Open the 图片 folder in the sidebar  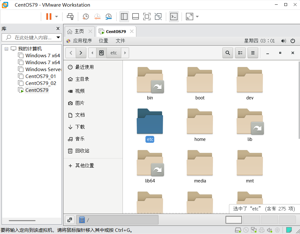point(93,103)
